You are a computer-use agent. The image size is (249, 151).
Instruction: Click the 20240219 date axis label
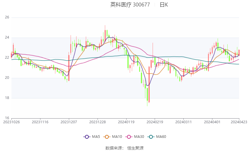[155, 122]
